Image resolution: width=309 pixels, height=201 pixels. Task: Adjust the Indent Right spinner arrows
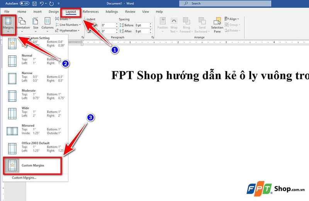tap(117, 31)
